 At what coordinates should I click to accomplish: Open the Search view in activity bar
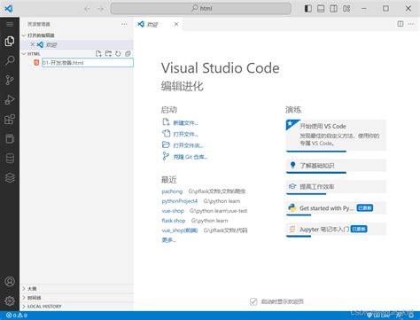(x=10, y=60)
